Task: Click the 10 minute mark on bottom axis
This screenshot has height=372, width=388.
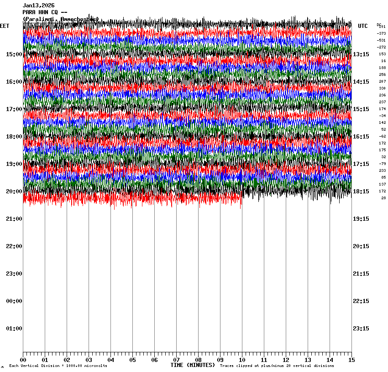Action: pyautogui.click(x=242, y=360)
